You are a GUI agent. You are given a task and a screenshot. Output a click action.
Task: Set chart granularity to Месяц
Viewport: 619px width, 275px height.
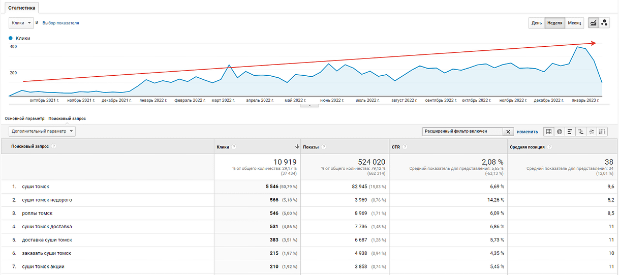(574, 23)
